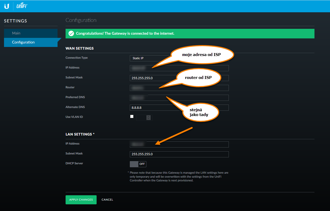Open the Main settings section
The height and width of the screenshot is (211, 330).
(31, 33)
